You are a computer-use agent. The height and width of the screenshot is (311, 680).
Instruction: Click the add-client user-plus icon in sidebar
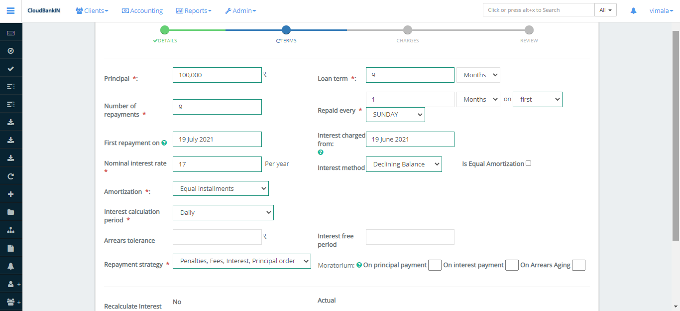[9, 284]
